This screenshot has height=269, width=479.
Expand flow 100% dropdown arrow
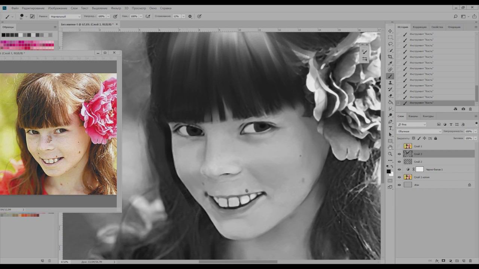click(141, 16)
